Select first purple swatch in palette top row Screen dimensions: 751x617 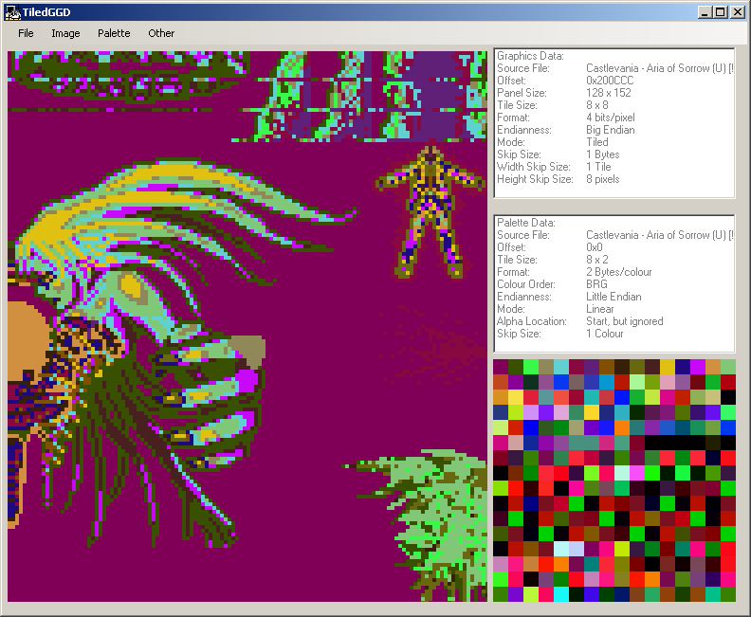coord(501,367)
